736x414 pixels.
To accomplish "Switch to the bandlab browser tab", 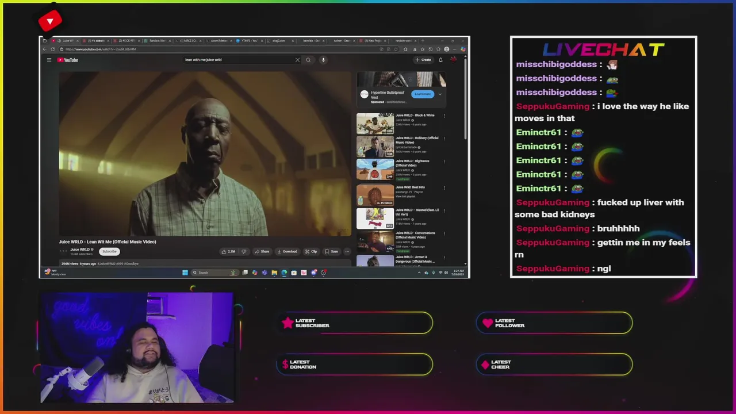I will tap(311, 41).
